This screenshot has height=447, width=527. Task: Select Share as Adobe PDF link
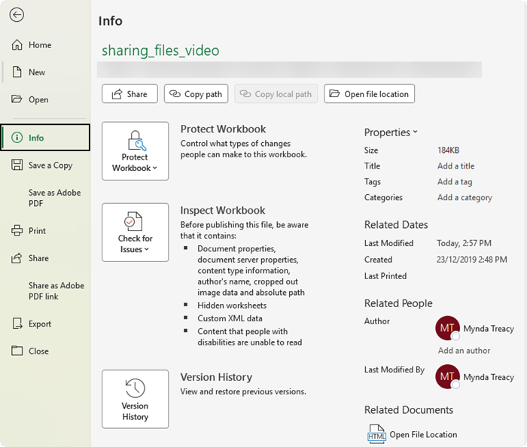pyautogui.click(x=45, y=290)
